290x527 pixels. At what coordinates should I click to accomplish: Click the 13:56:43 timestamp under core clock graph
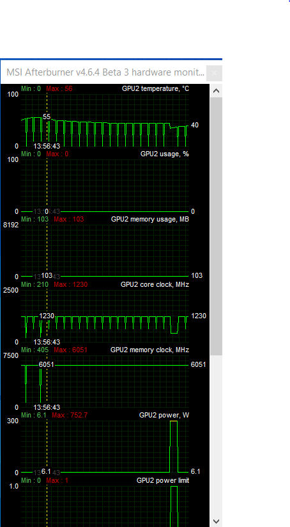[47, 342]
